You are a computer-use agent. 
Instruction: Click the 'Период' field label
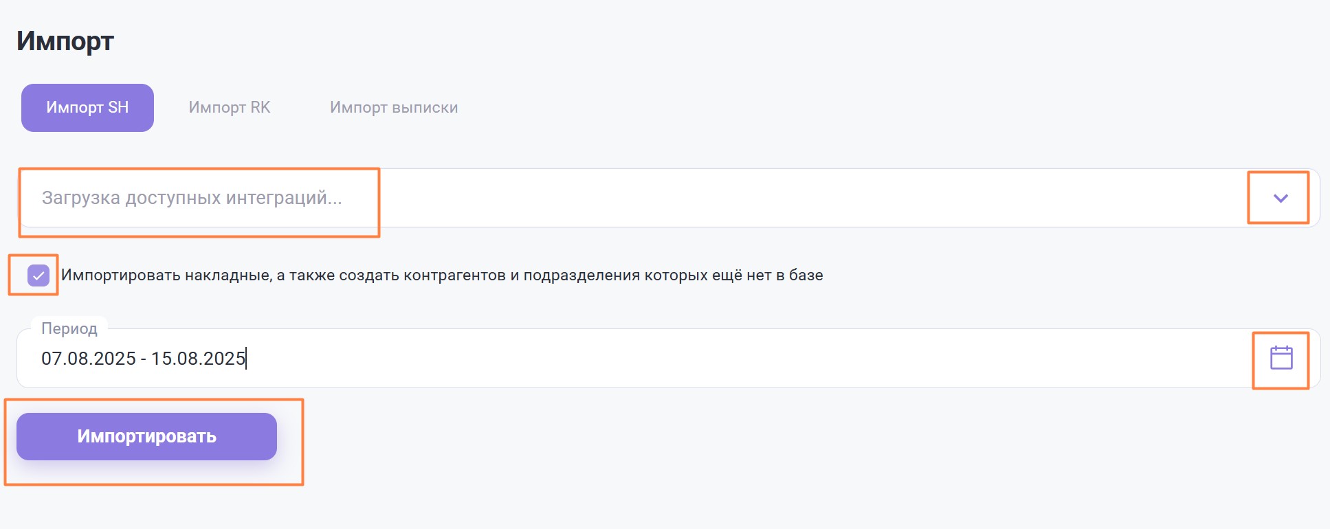[69, 328]
